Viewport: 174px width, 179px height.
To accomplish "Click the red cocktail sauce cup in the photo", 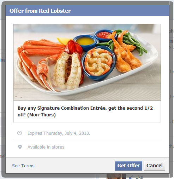I will tap(103, 35).
